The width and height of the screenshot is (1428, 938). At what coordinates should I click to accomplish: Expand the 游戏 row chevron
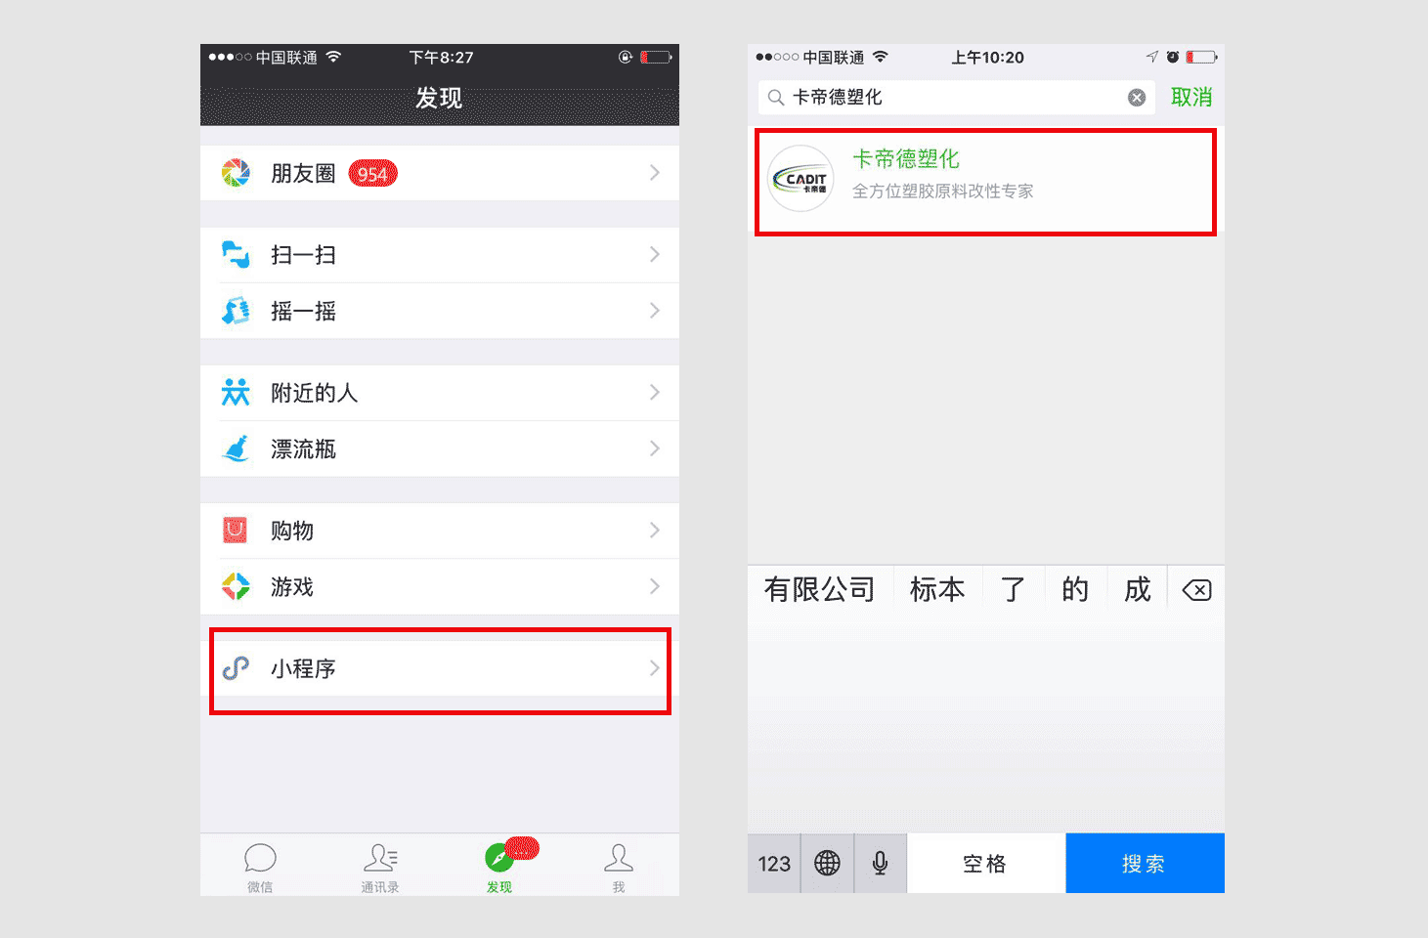[x=655, y=586]
